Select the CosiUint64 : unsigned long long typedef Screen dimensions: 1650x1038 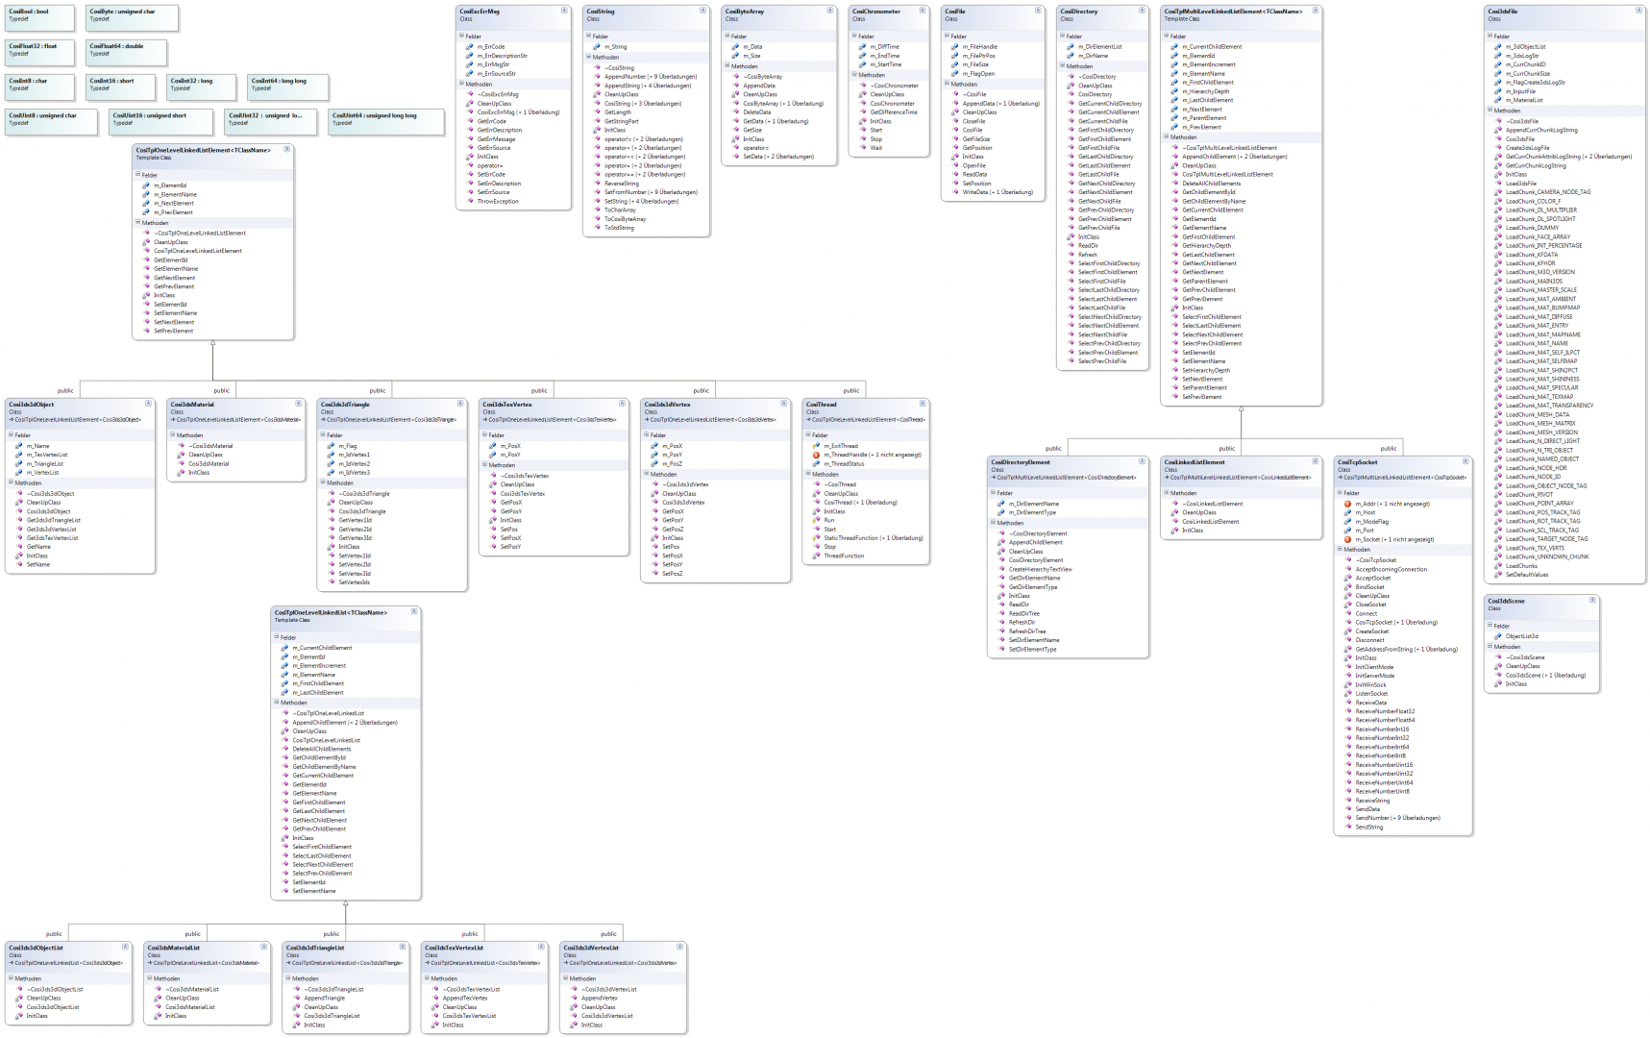[x=385, y=120]
